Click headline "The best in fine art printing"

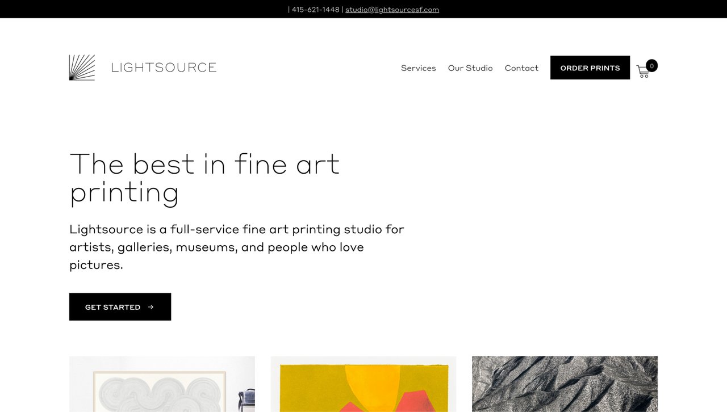[x=204, y=178]
